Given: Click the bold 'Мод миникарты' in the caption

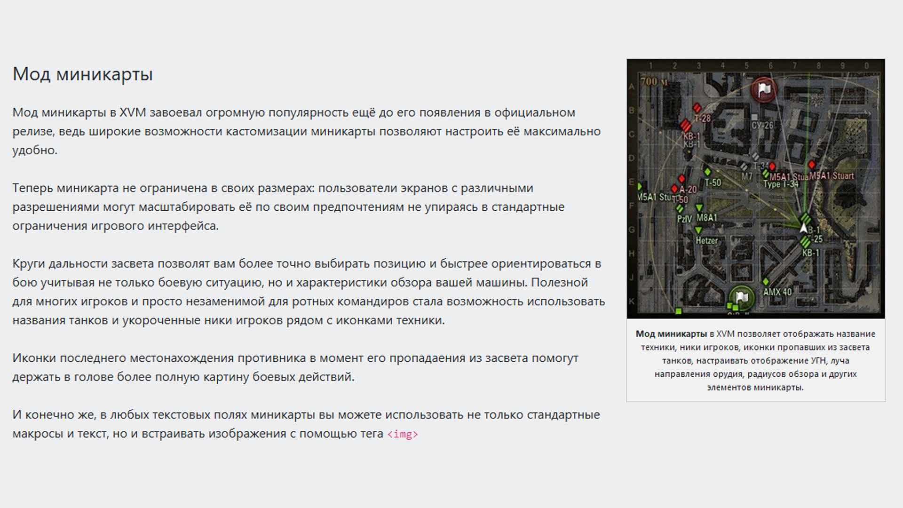Looking at the screenshot, I should [671, 334].
